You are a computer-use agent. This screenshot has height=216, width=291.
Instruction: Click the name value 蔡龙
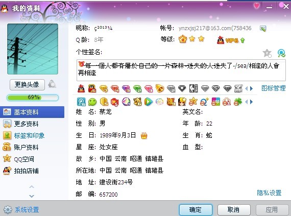coord(105,112)
